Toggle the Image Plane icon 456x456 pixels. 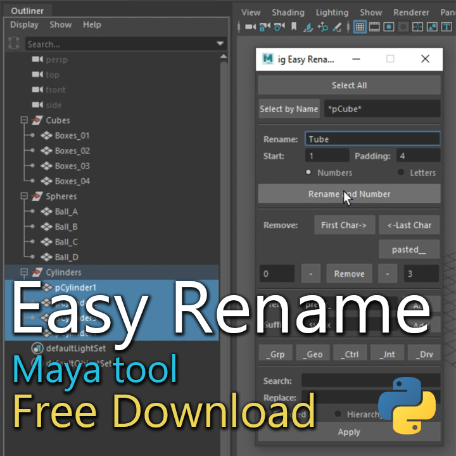click(308, 27)
